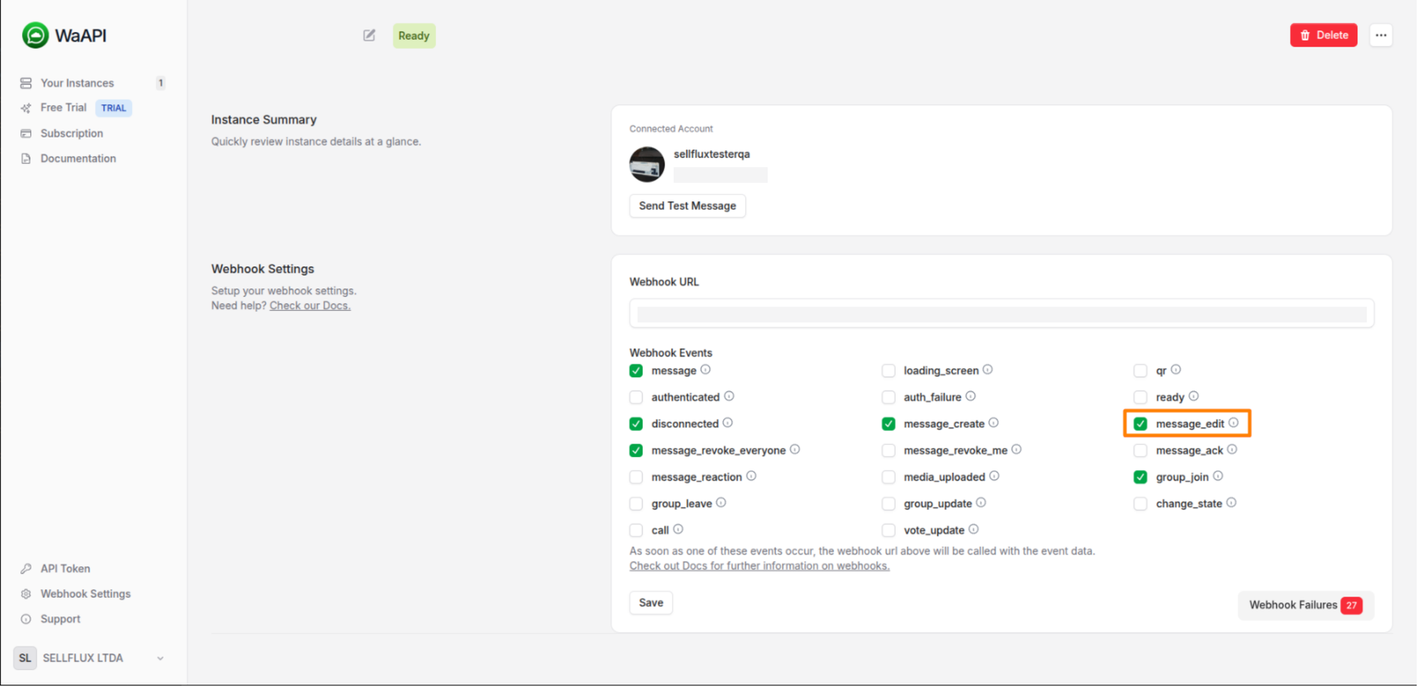Screen dimensions: 1417x686
Task: Click the info icon beside message_edit
Action: coord(1233,422)
